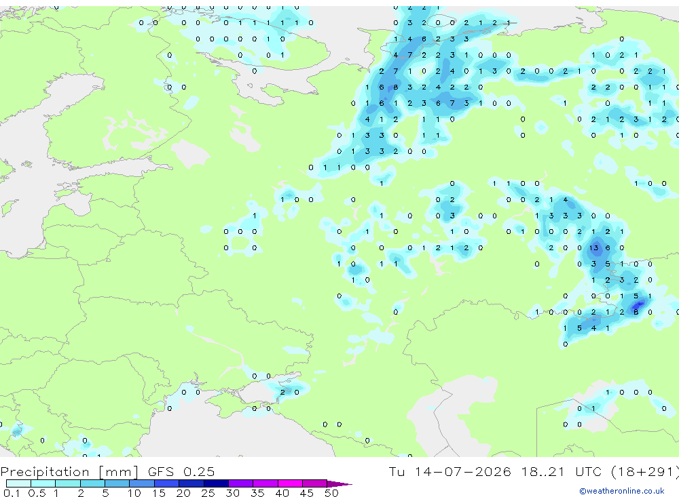Select the 45–50 mm legend swatch
Screen dimensions: 679x497
coord(315,483)
